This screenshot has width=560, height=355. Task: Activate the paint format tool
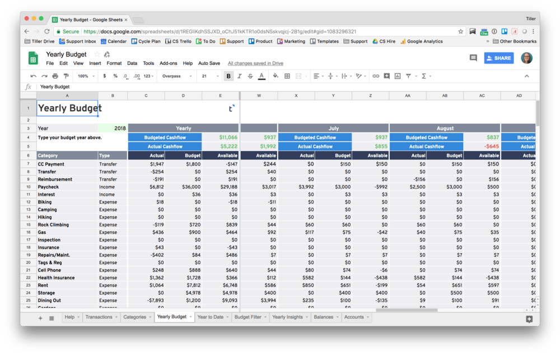(66, 76)
